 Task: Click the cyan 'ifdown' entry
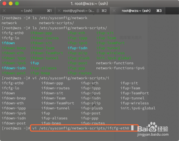tap(8, 43)
